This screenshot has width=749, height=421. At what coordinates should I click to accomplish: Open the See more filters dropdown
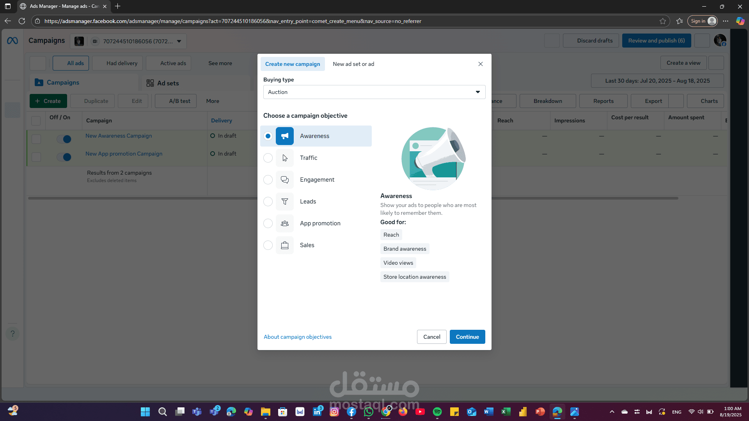point(220,63)
